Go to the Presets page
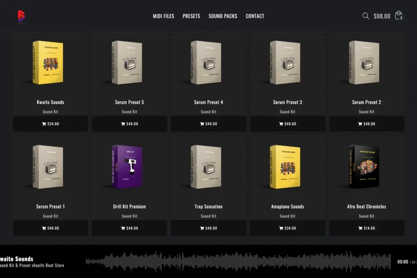Viewport: 417px width, 278px height. (x=191, y=16)
